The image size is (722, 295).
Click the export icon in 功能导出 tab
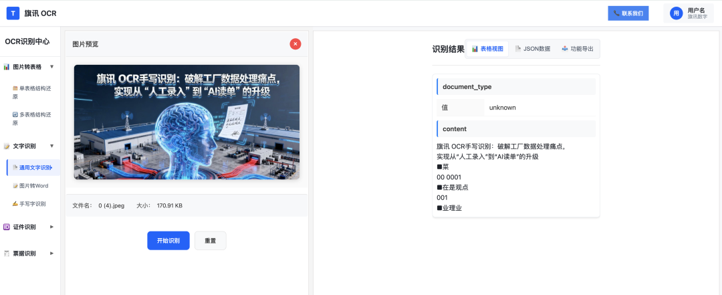pos(565,49)
